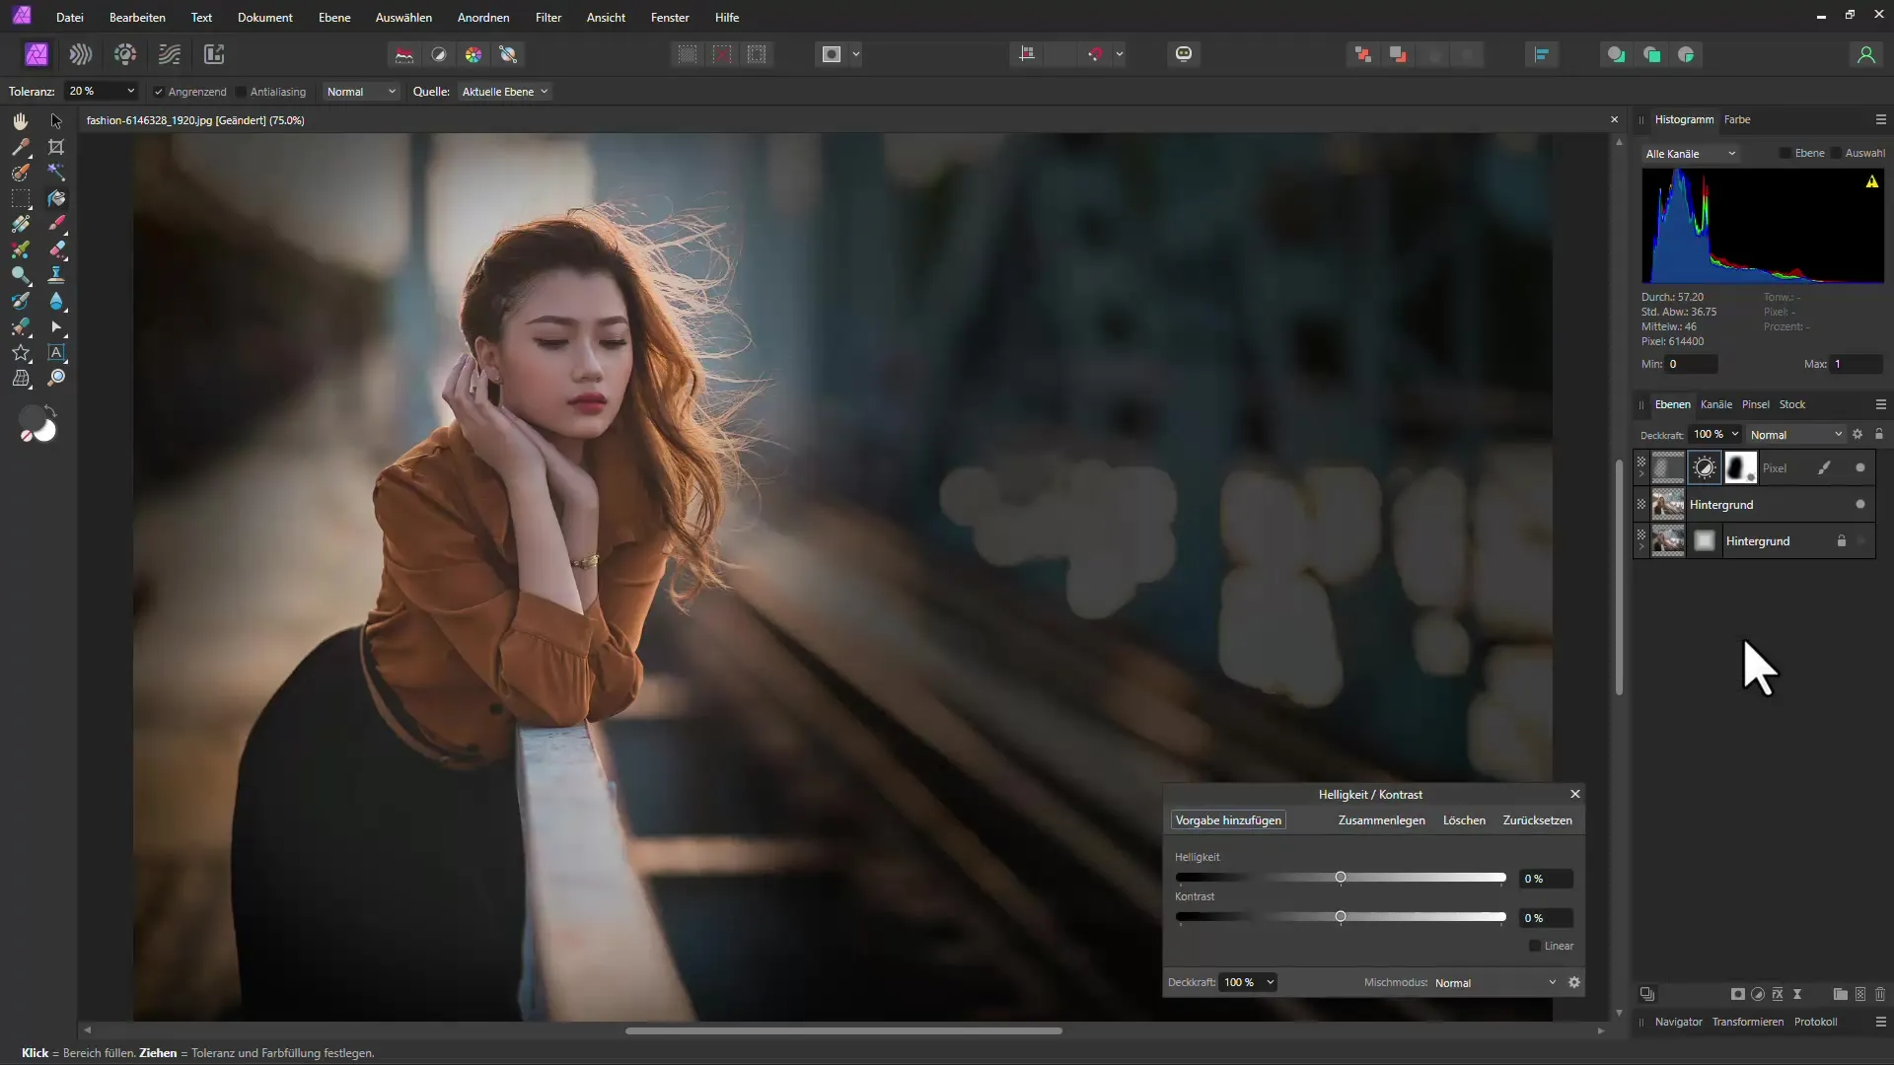Select the Flood Select magic wand tool
The width and height of the screenshot is (1894, 1065).
(56, 173)
